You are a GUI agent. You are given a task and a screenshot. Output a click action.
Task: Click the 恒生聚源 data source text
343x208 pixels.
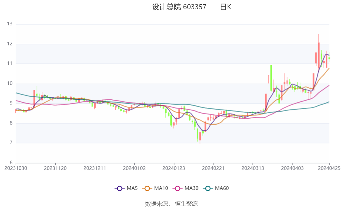pos(186,204)
